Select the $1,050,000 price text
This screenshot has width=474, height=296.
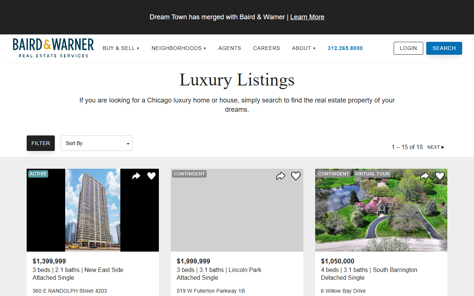point(338,261)
